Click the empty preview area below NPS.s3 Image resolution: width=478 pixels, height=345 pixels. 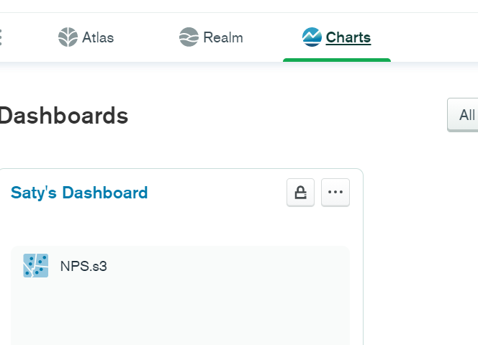coord(180,313)
